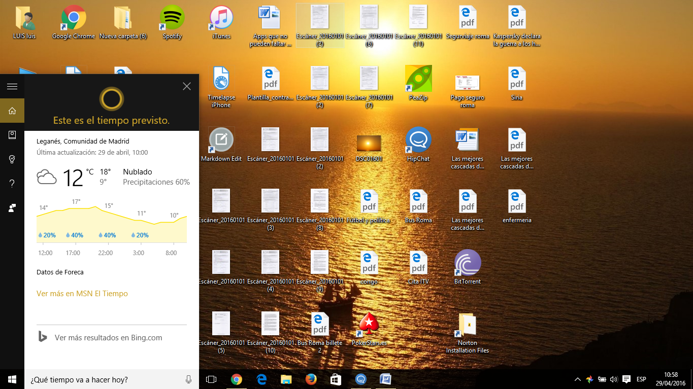Click the "Leganés, Comunidad de Madrid" location text
693x389 pixels.
83,142
